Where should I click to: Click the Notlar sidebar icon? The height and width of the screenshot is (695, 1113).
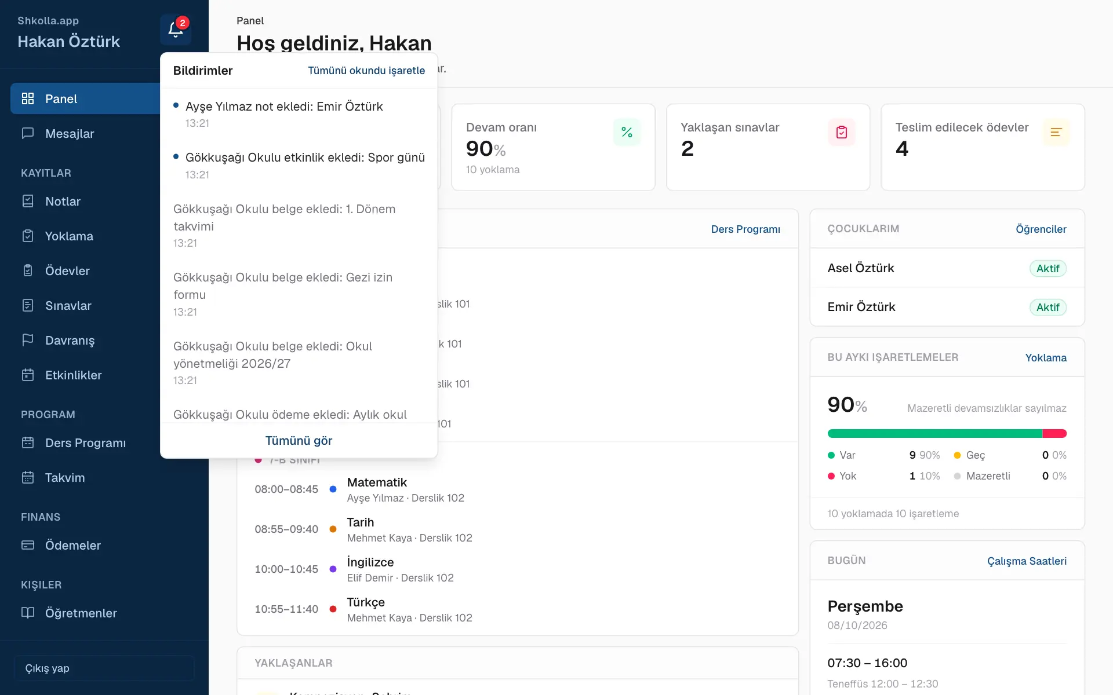point(28,201)
